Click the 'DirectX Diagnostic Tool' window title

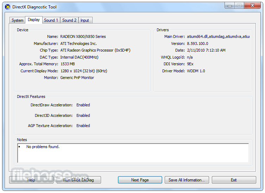pos(34,7)
